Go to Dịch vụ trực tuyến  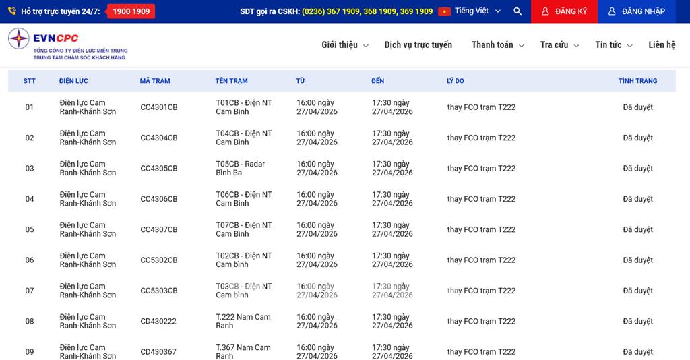coord(418,45)
